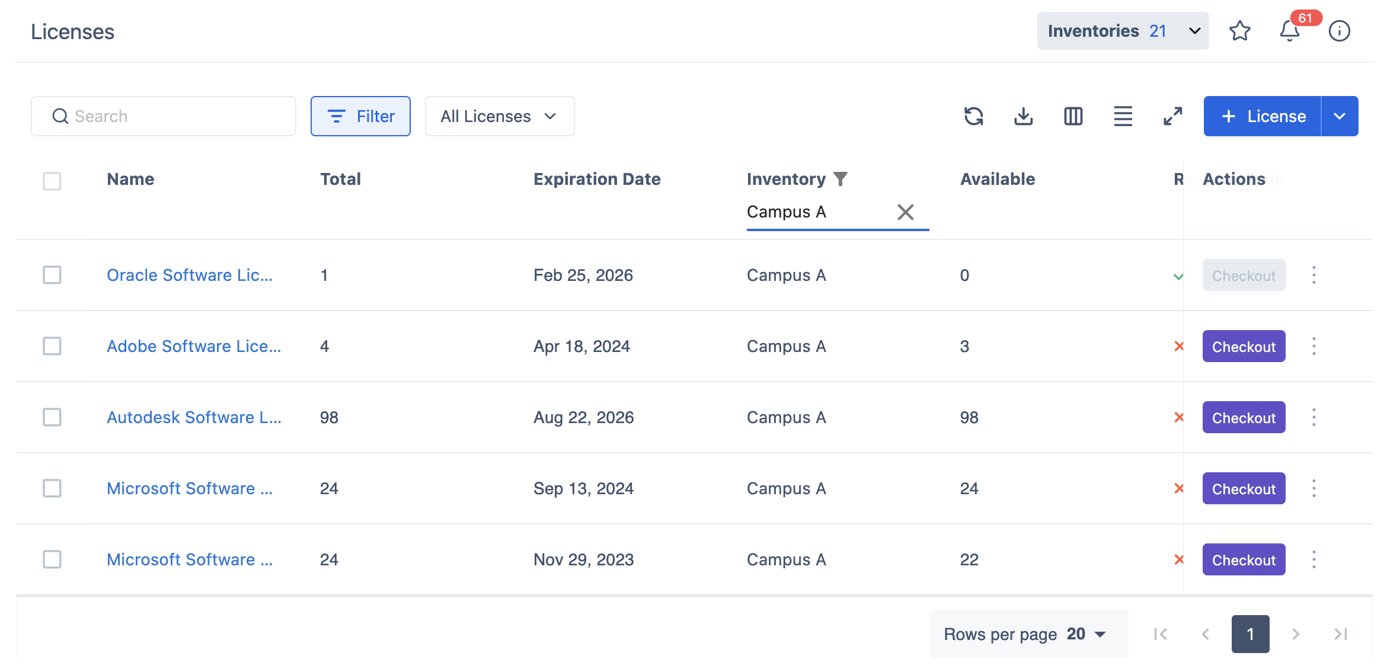Open kebab menu for Adobe Software row
Screen dimensions: 1387x672
pyautogui.click(x=1314, y=346)
